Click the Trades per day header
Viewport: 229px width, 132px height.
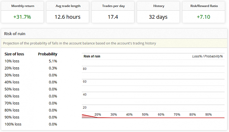(113, 6)
